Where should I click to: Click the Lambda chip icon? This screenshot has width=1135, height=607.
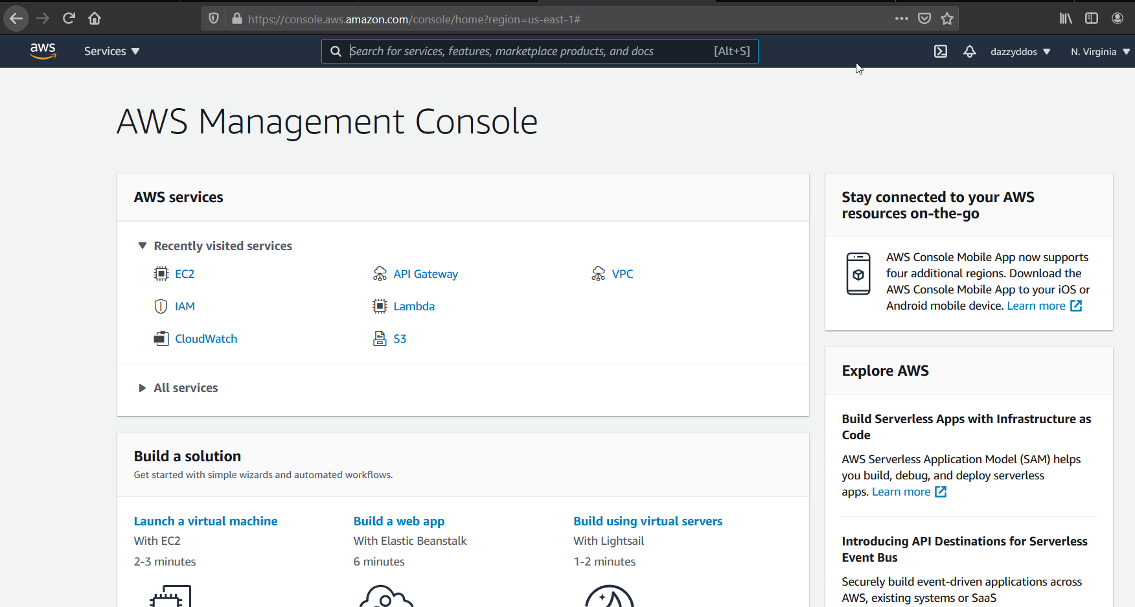[380, 306]
